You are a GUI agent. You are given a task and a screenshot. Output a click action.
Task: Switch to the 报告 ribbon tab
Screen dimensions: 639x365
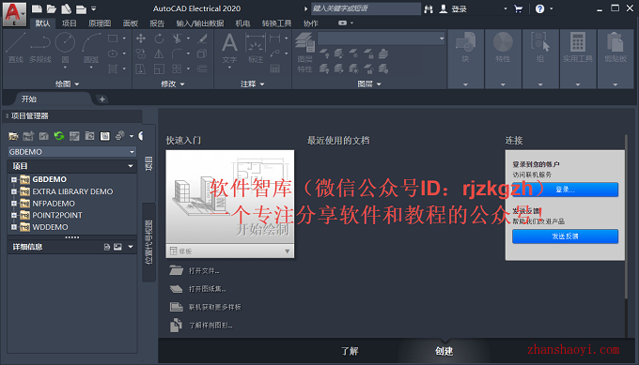point(157,23)
